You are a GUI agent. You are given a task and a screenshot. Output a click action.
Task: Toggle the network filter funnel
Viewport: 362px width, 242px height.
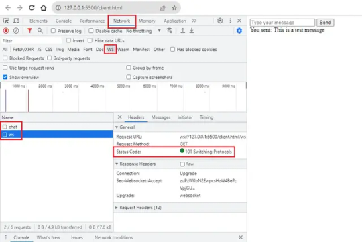tap(29, 30)
